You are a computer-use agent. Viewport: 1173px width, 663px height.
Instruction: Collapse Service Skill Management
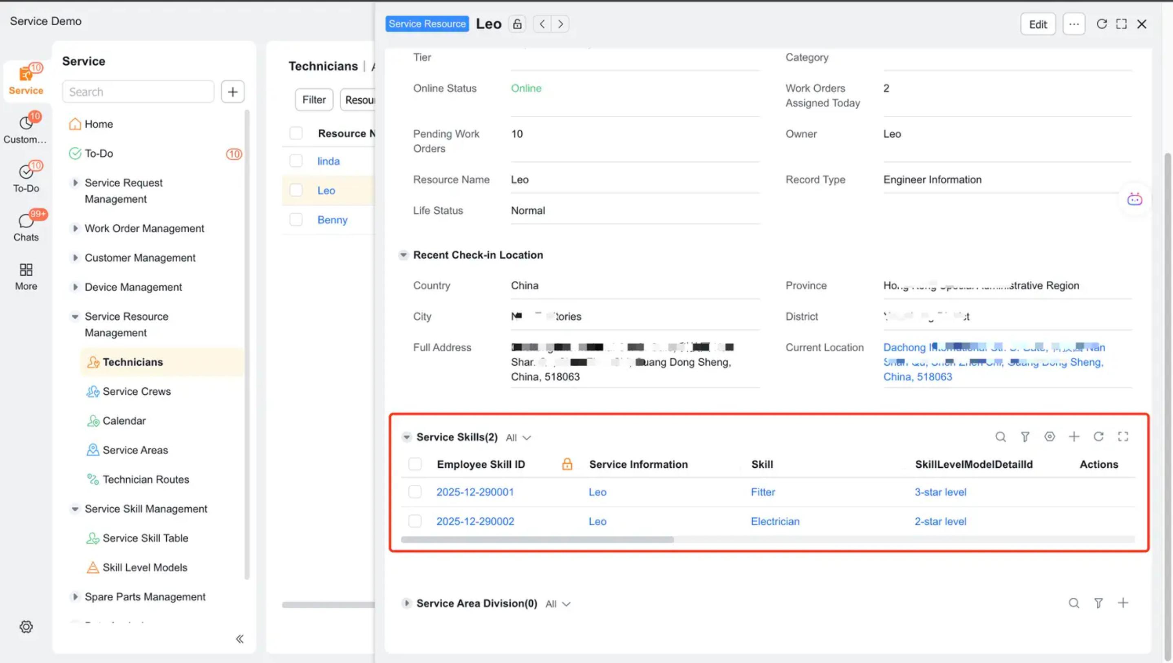click(x=75, y=509)
